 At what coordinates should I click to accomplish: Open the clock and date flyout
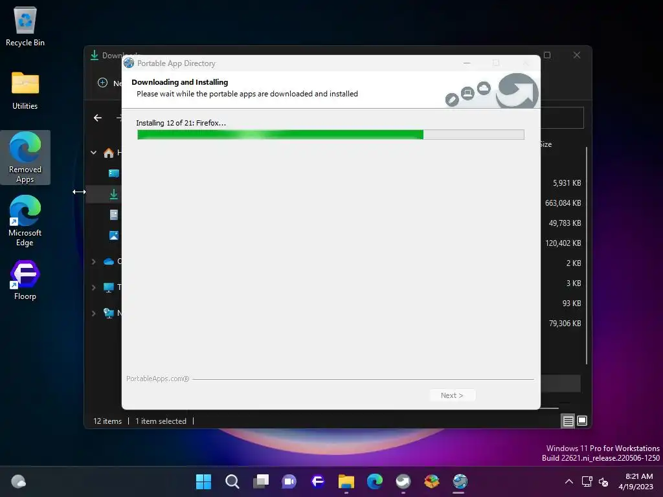point(636,481)
